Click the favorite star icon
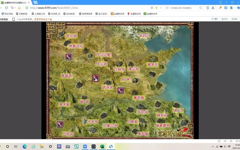Screen dimensions: 240x150 [156, 8]
